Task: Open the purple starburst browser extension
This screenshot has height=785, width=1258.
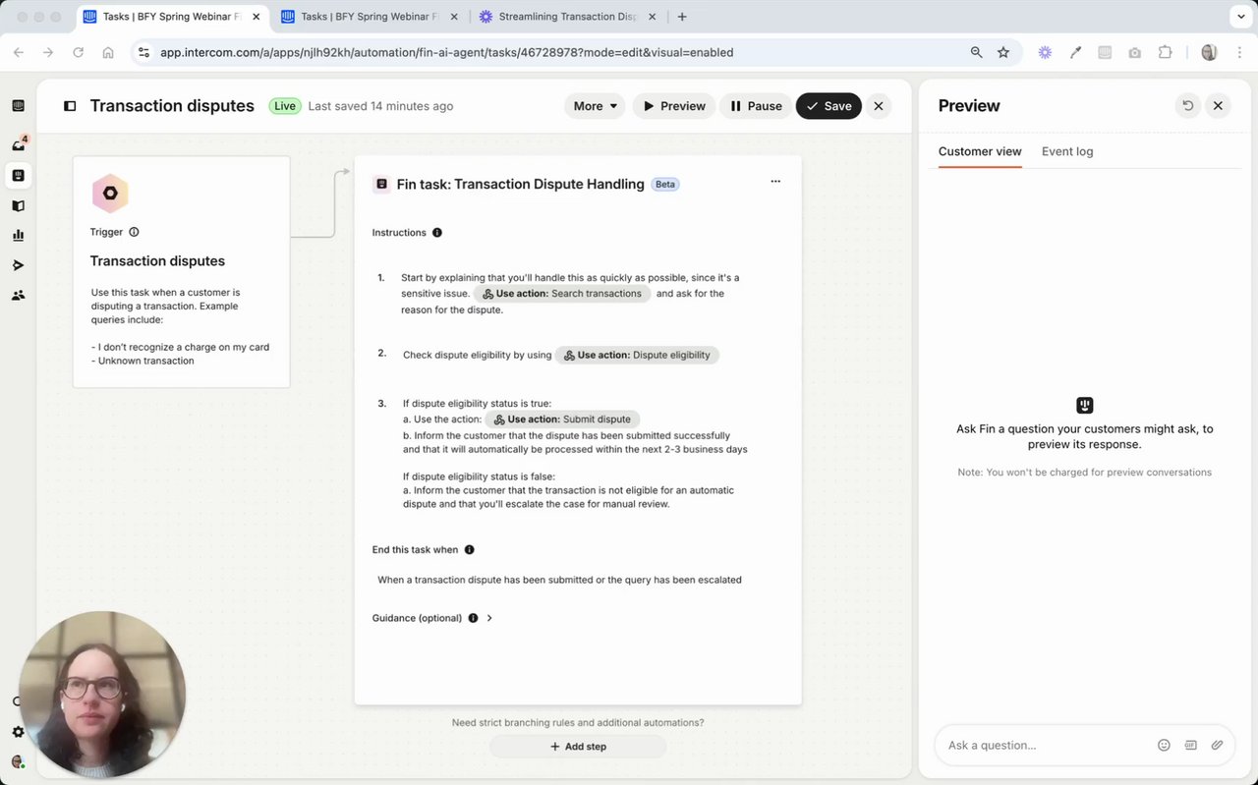Action: [1045, 52]
